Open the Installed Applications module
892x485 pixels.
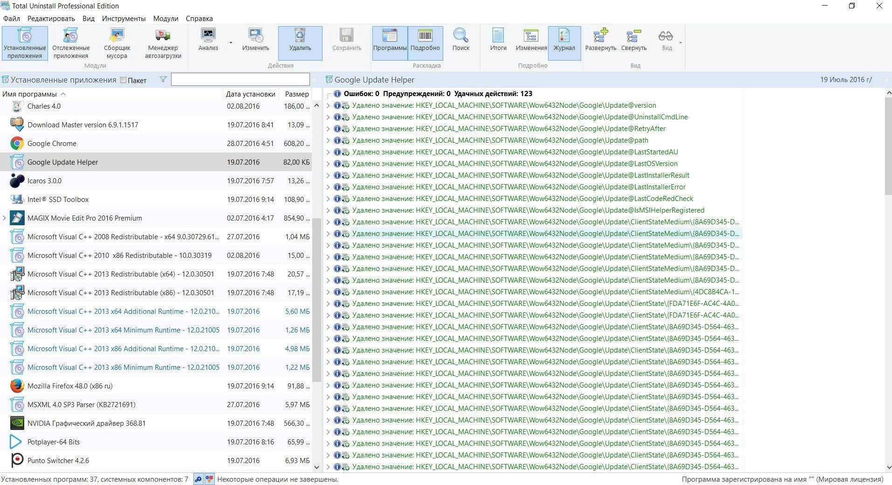pyautogui.click(x=25, y=43)
